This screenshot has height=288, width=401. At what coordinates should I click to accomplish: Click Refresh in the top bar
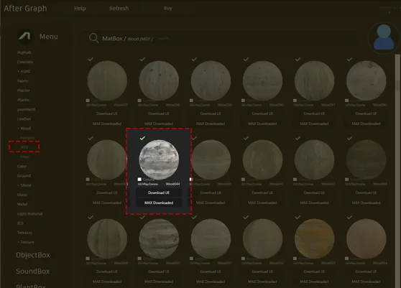click(x=119, y=9)
